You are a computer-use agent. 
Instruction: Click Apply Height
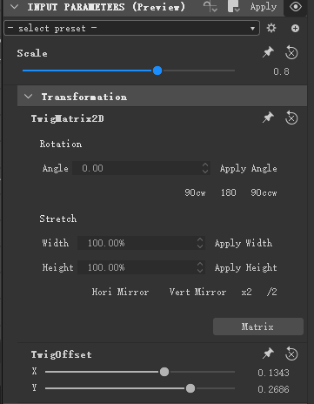(x=246, y=267)
